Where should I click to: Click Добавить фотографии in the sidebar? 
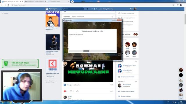pos(127,91)
